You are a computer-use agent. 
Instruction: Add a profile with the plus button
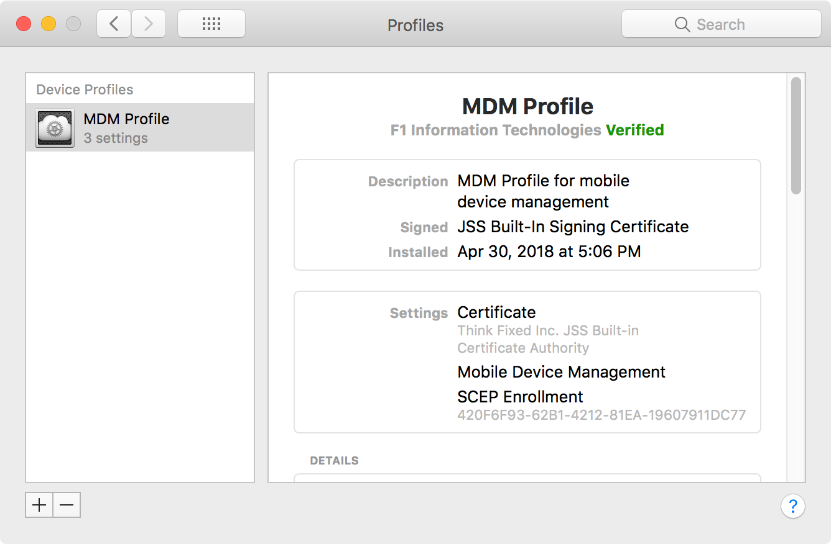[39, 505]
